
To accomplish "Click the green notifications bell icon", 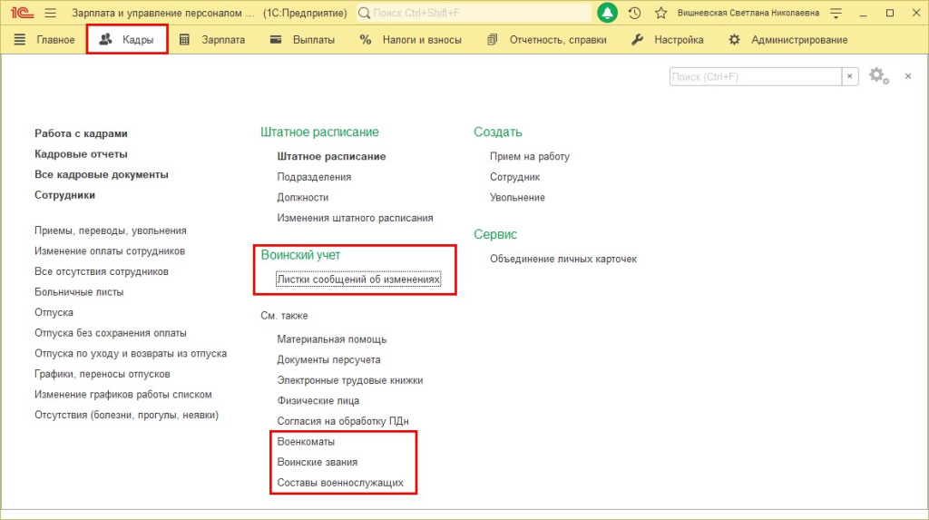I will pyautogui.click(x=607, y=13).
